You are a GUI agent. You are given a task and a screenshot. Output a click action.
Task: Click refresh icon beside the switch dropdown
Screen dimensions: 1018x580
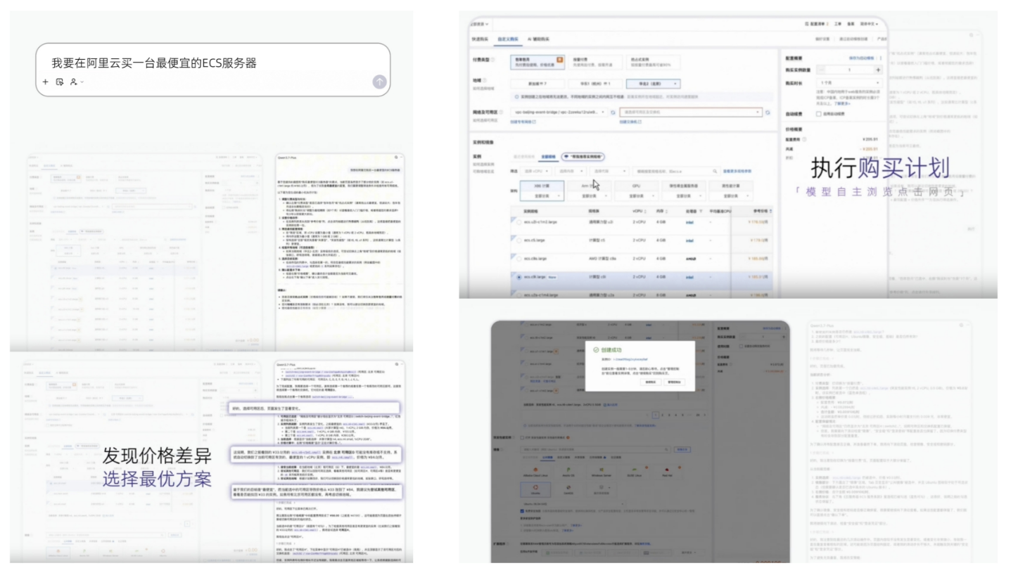(768, 112)
